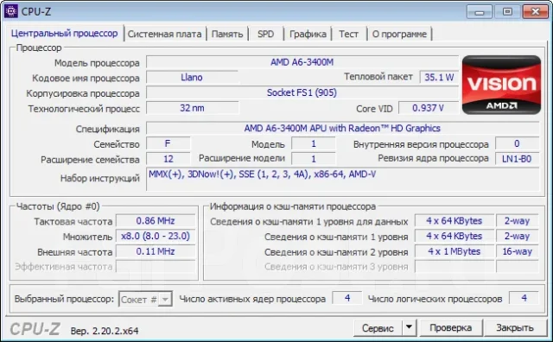553x342 pixels.
Task: Click the Socket FS1 (905) package field
Action: pyautogui.click(x=302, y=92)
